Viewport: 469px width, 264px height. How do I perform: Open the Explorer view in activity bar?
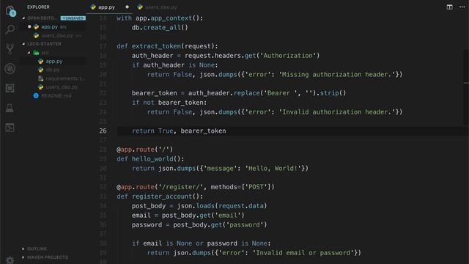pos(10,12)
